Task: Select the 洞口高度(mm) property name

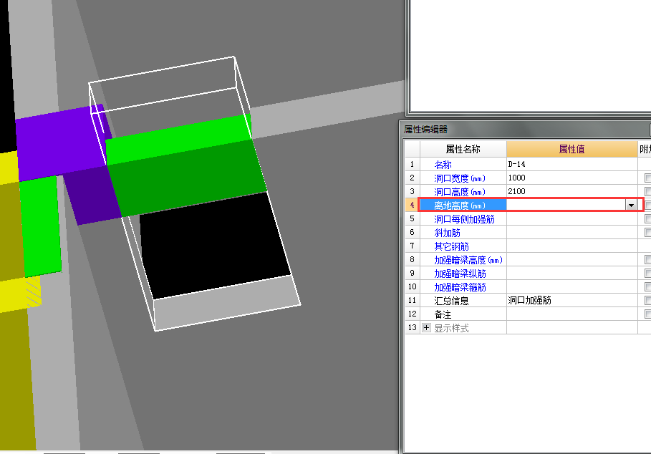Action: (x=460, y=192)
